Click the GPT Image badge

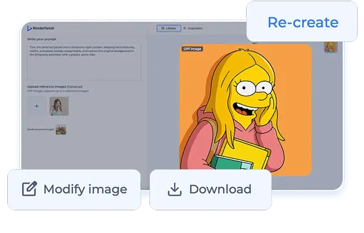click(192, 49)
